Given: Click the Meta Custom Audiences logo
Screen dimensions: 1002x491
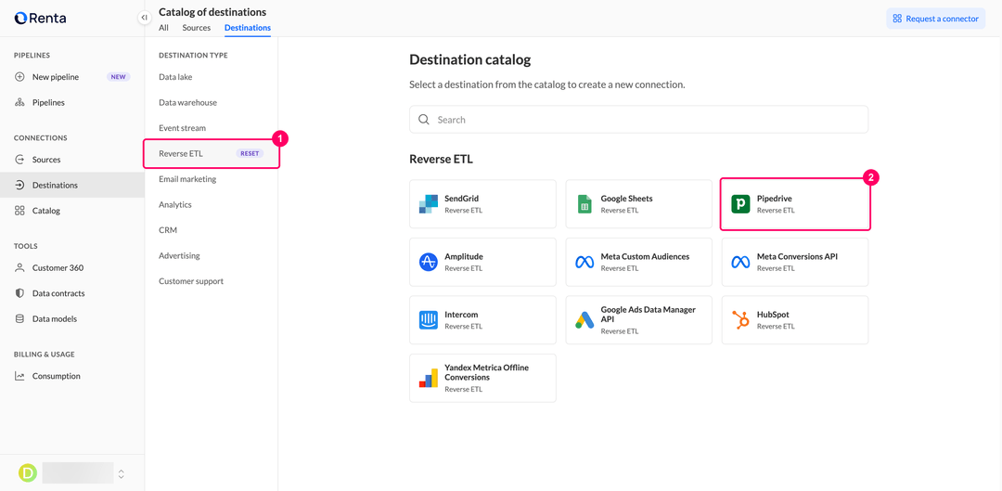Looking at the screenshot, I should click(x=584, y=262).
